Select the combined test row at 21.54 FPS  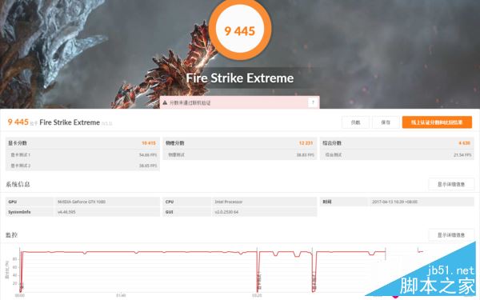point(397,155)
